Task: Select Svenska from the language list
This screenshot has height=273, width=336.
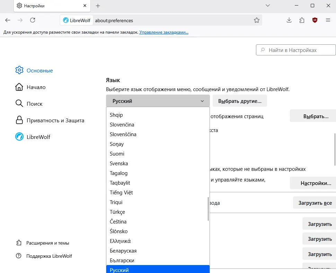Action: pyautogui.click(x=119, y=164)
